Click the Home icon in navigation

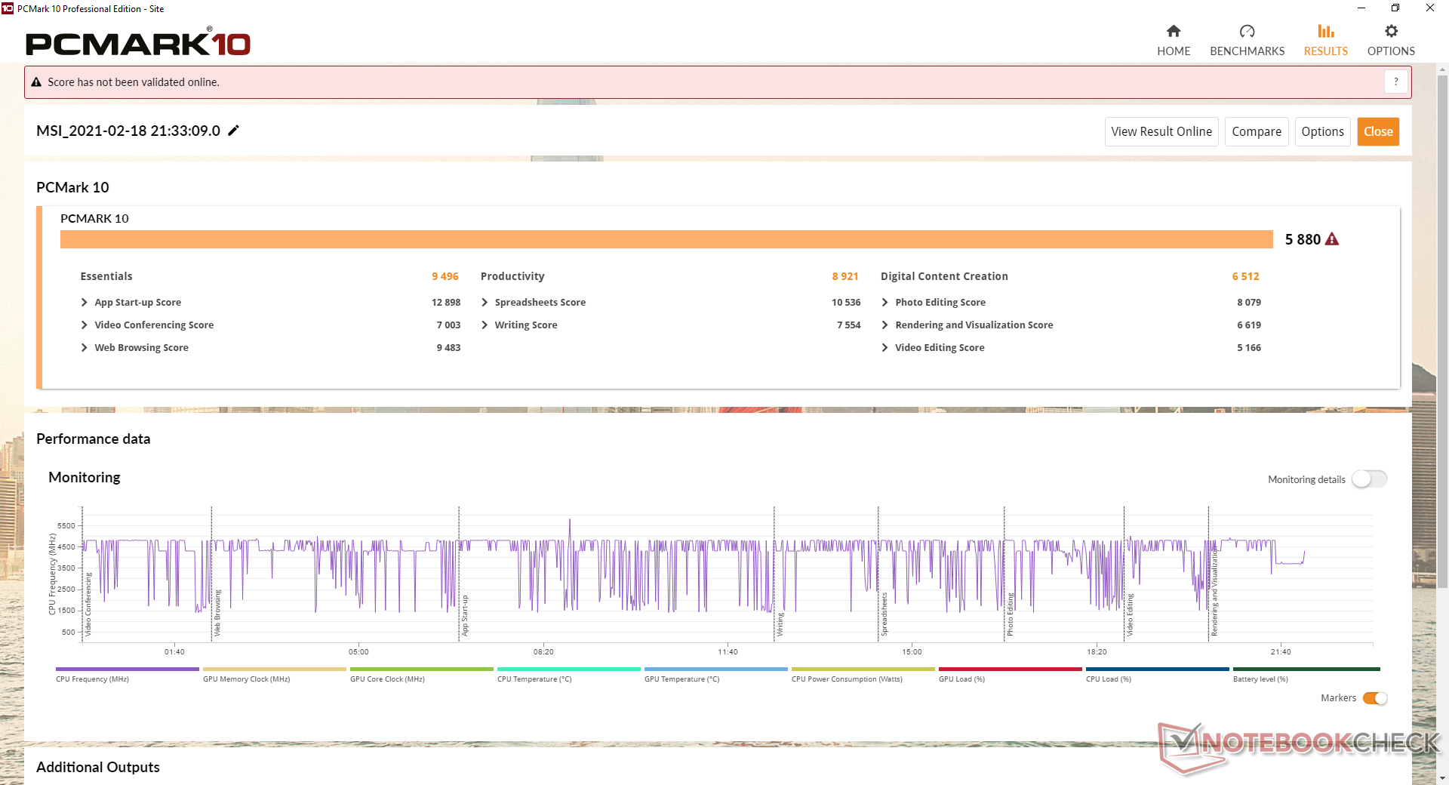pos(1174,31)
